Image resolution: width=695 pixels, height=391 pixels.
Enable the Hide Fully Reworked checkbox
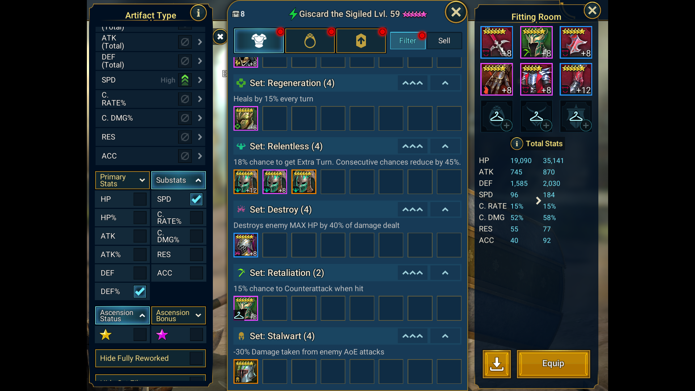(x=196, y=358)
